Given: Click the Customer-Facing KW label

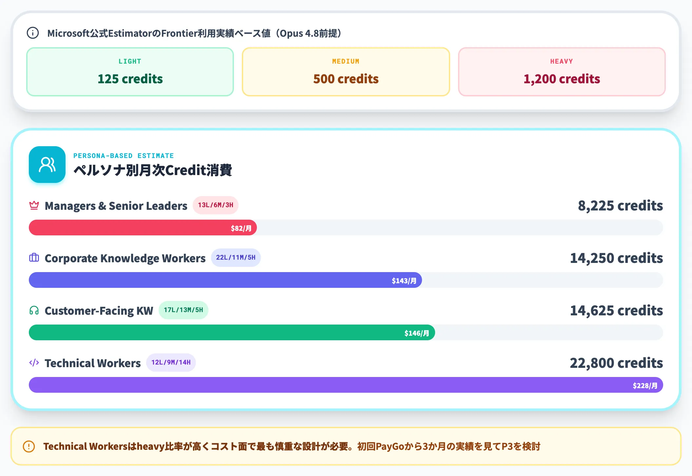Looking at the screenshot, I should 99,311.
